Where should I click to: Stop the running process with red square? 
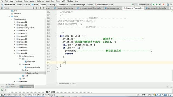click(x=164, y=5)
